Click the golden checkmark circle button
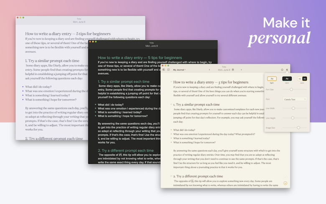Image resolution: width=326 pixels, height=204 pixels. click(285, 183)
